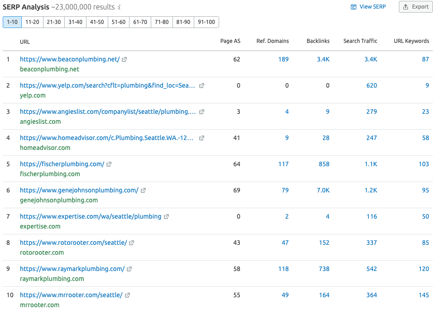The height and width of the screenshot is (313, 436).
Task: Open the 620 search traffic for yelp.com
Action: (x=372, y=85)
